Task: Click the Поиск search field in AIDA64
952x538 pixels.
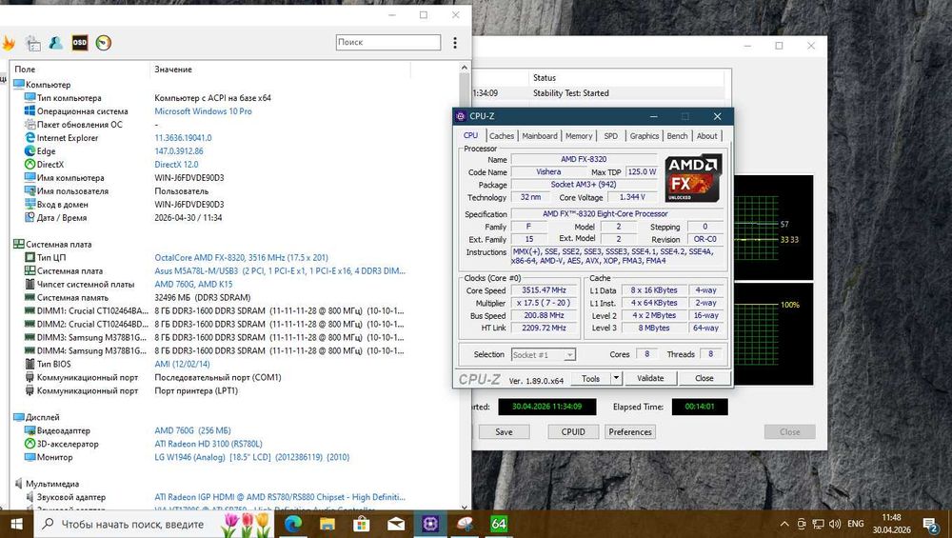Action: 388,42
